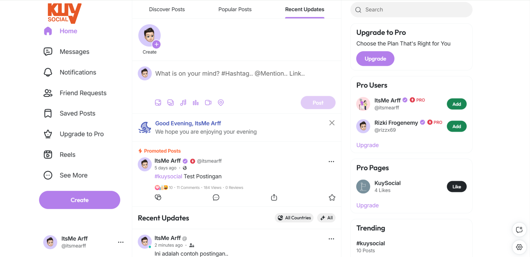Click the music note audio icon
530x257 pixels.
pos(183,103)
